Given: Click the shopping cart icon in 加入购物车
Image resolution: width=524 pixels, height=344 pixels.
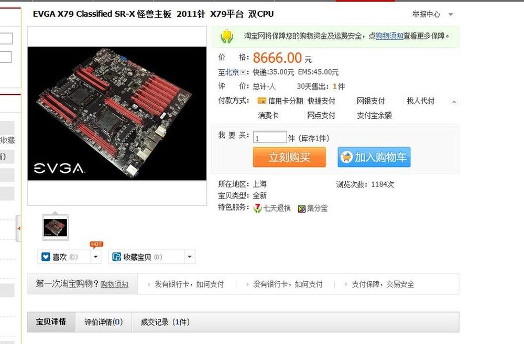Looking at the screenshot, I should coord(346,157).
